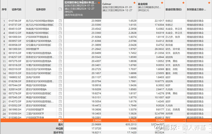Select security code 561000.SH
This screenshot has width=212, height=134.
point(15,37)
